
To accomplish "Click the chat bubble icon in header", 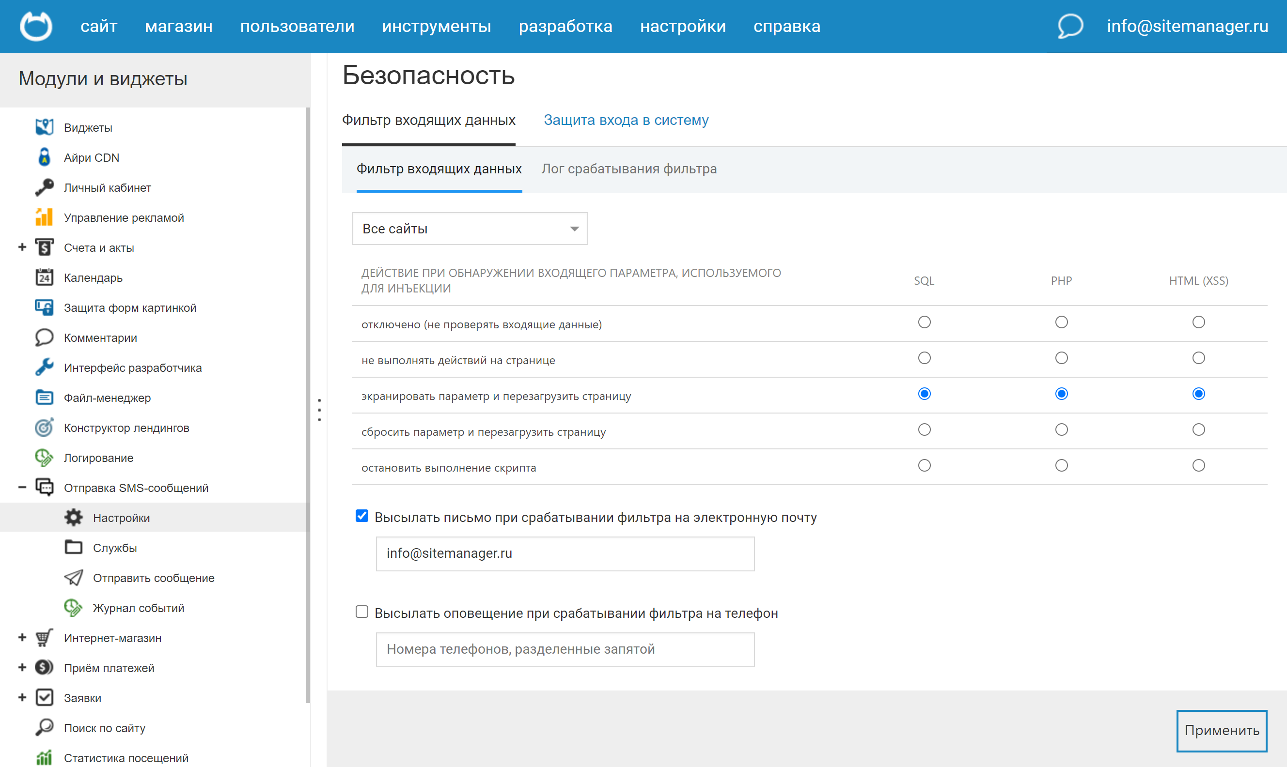I will [x=1069, y=25].
